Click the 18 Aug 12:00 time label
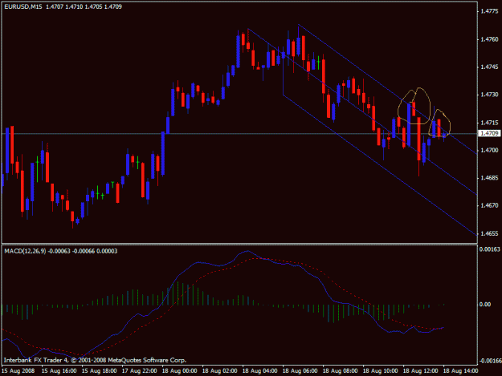502x376 pixels. click(x=420, y=371)
